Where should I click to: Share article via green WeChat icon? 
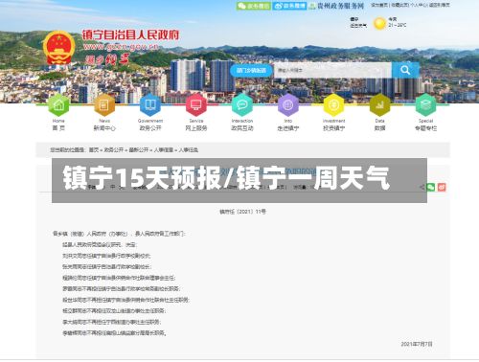click(x=431, y=188)
